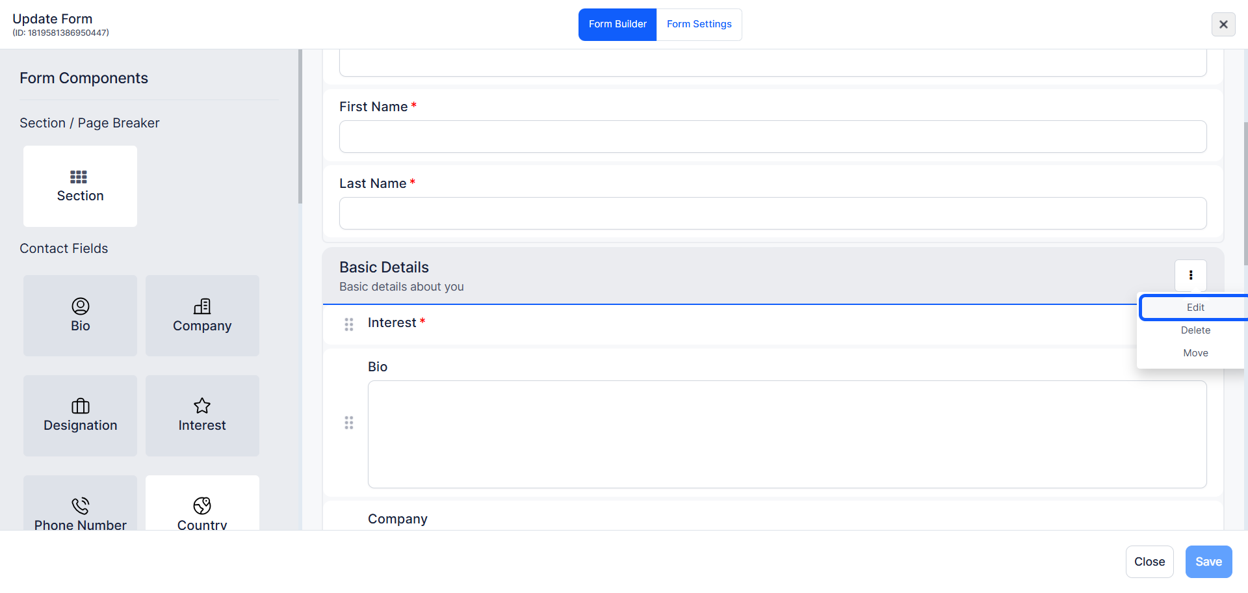
Task: Add the Country field card
Action: coord(202,503)
